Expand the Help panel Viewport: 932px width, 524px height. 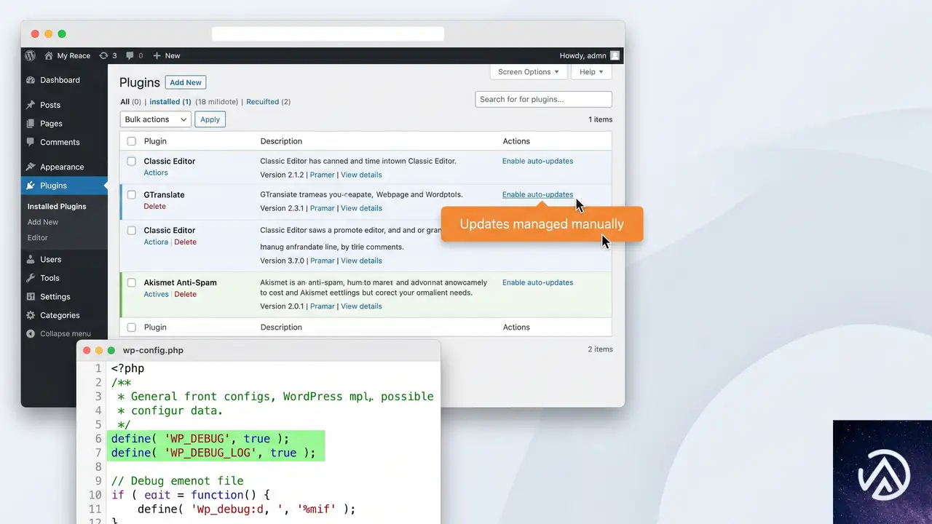[x=591, y=72]
